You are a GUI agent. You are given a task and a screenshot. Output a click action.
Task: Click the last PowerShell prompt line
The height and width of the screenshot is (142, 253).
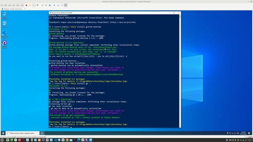(x=60, y=127)
